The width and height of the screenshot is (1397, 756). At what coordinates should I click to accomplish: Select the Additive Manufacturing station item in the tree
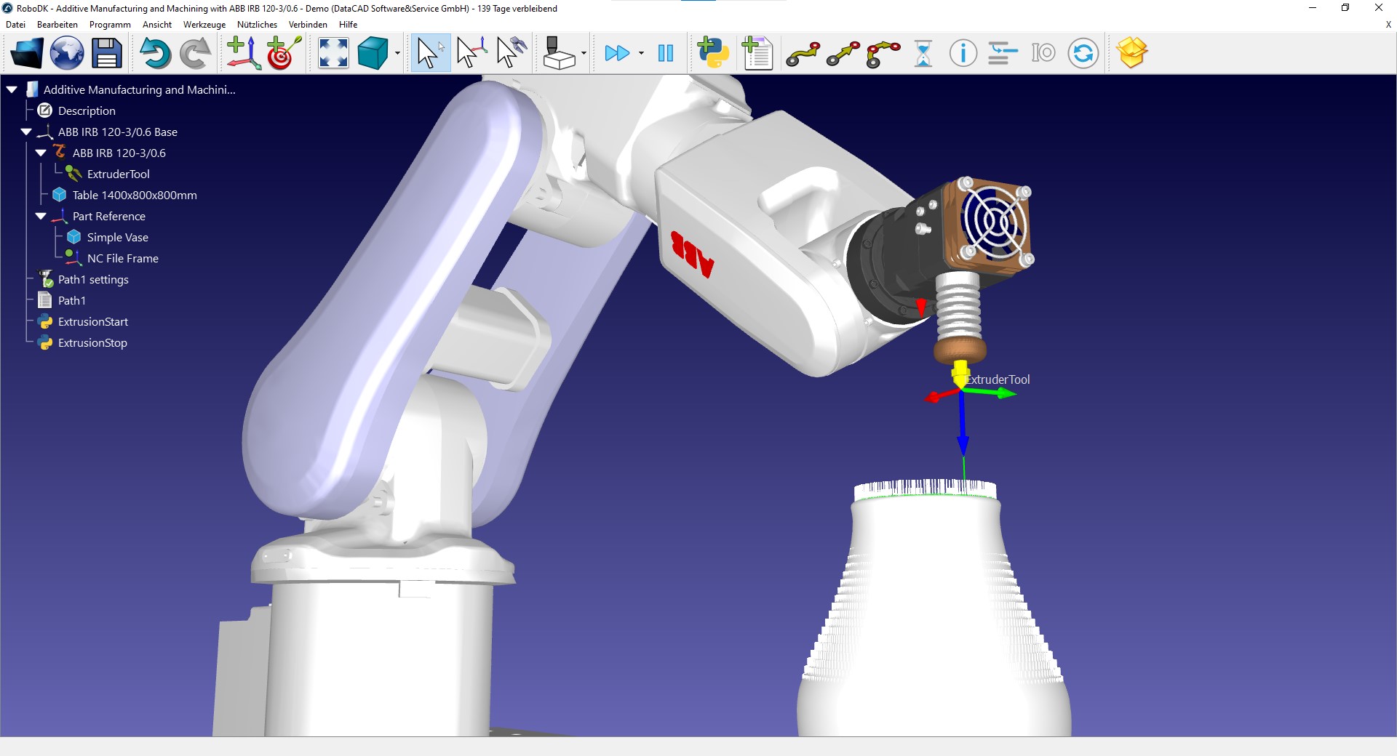140,89
